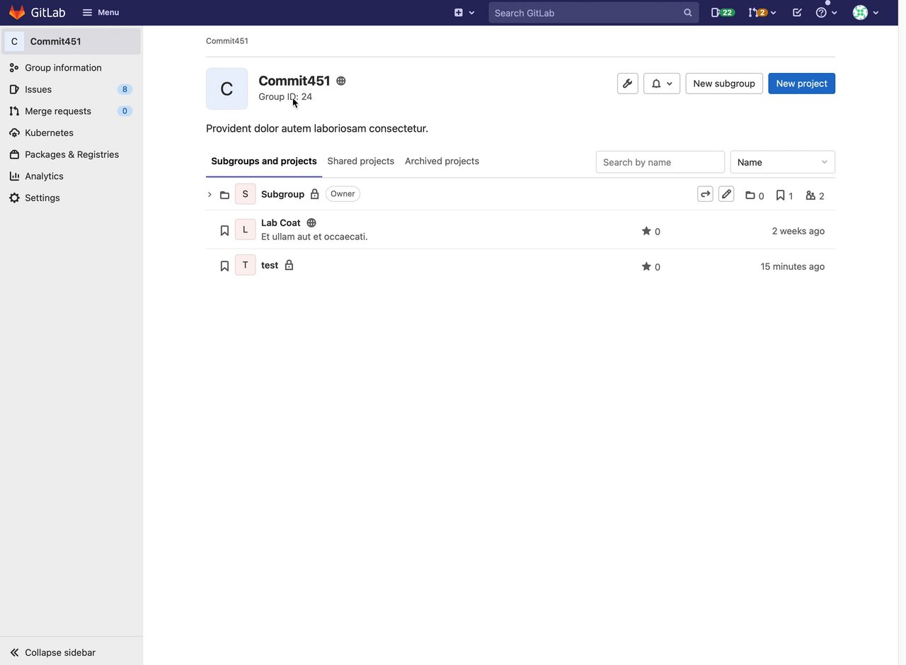The width and height of the screenshot is (906, 665).
Task: Click the L avatar of Lab Coat
Action: coord(245,229)
